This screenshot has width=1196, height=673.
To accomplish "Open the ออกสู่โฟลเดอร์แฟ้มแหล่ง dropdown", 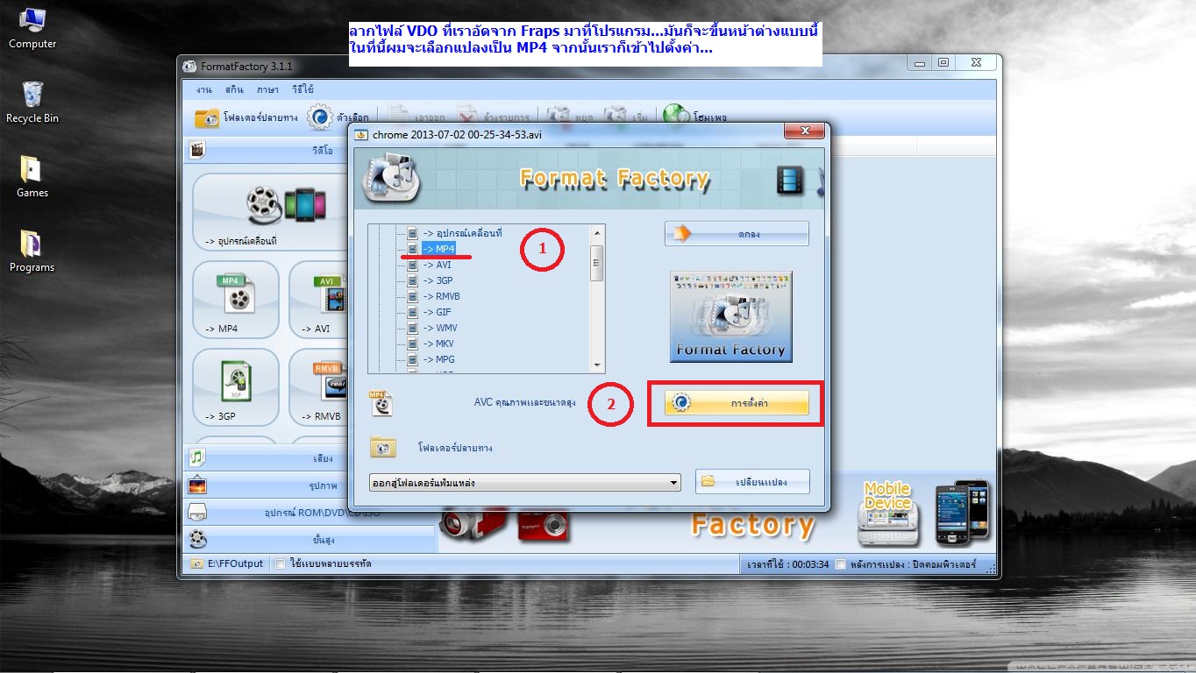I will [525, 482].
